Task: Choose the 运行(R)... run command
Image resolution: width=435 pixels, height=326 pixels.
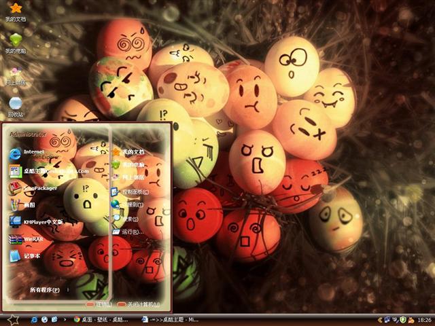Action: tap(128, 232)
